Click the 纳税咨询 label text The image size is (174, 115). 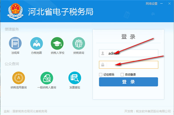click(x=79, y=53)
